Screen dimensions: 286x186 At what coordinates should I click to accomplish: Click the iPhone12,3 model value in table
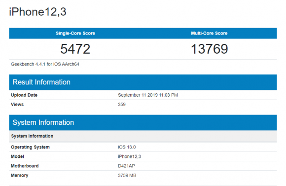tap(130, 156)
